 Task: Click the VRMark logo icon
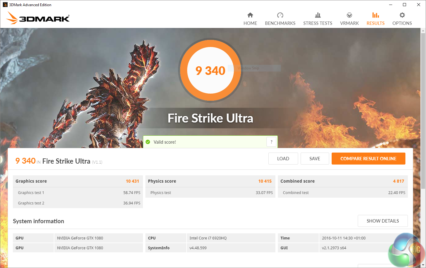349,15
